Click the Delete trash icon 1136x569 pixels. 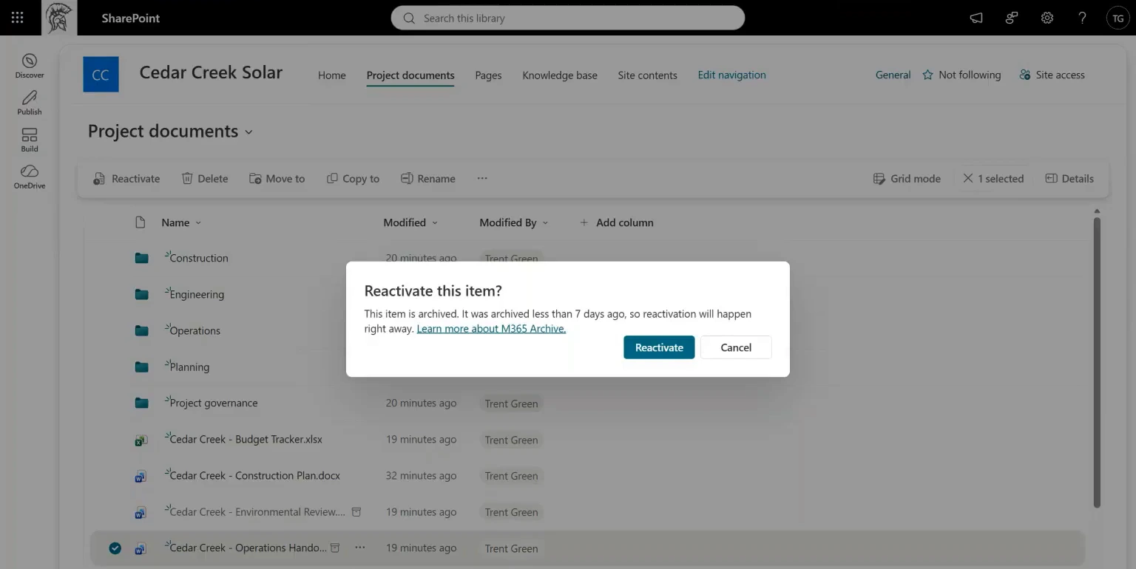point(187,178)
